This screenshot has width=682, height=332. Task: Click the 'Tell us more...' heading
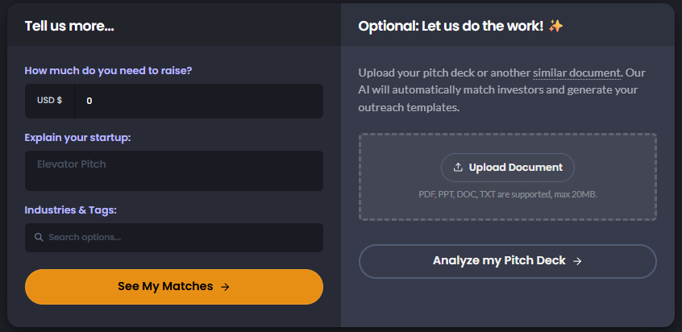[69, 26]
